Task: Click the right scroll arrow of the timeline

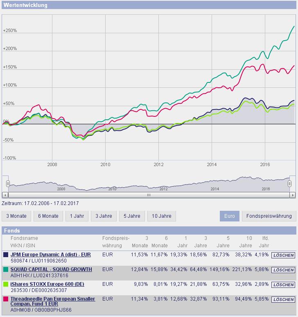Action: [292, 195]
